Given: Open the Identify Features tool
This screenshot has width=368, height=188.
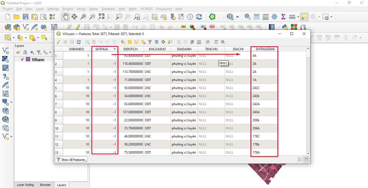Looking at the screenshot, I should (x=247, y=17).
